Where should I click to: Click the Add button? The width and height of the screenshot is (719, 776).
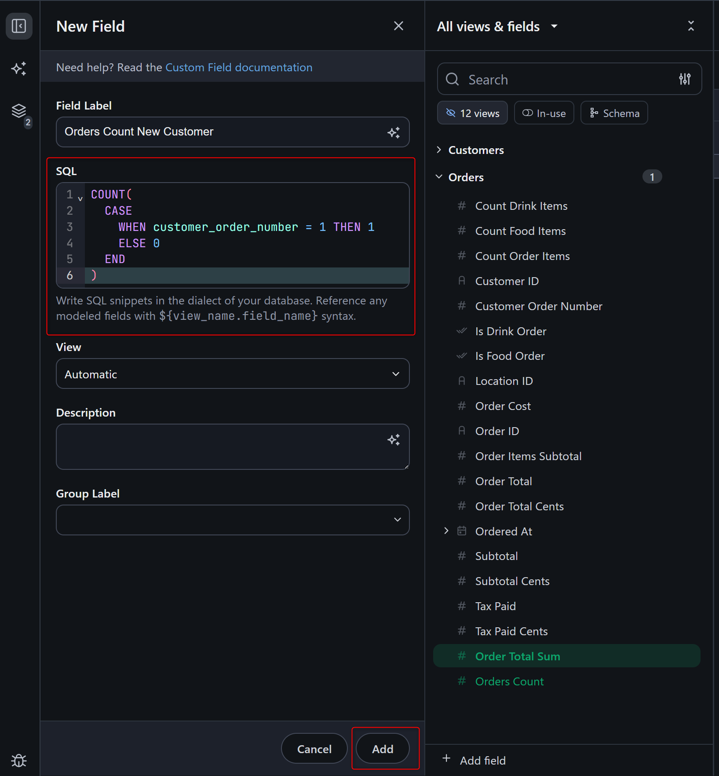pyautogui.click(x=383, y=749)
